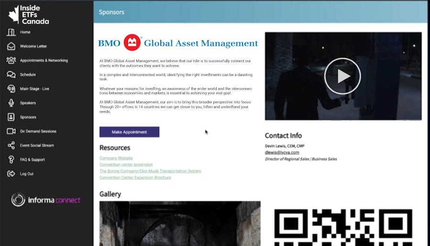430x246 pixels.
Task: Click the Event Social Stream share icon
Action: tap(11, 145)
